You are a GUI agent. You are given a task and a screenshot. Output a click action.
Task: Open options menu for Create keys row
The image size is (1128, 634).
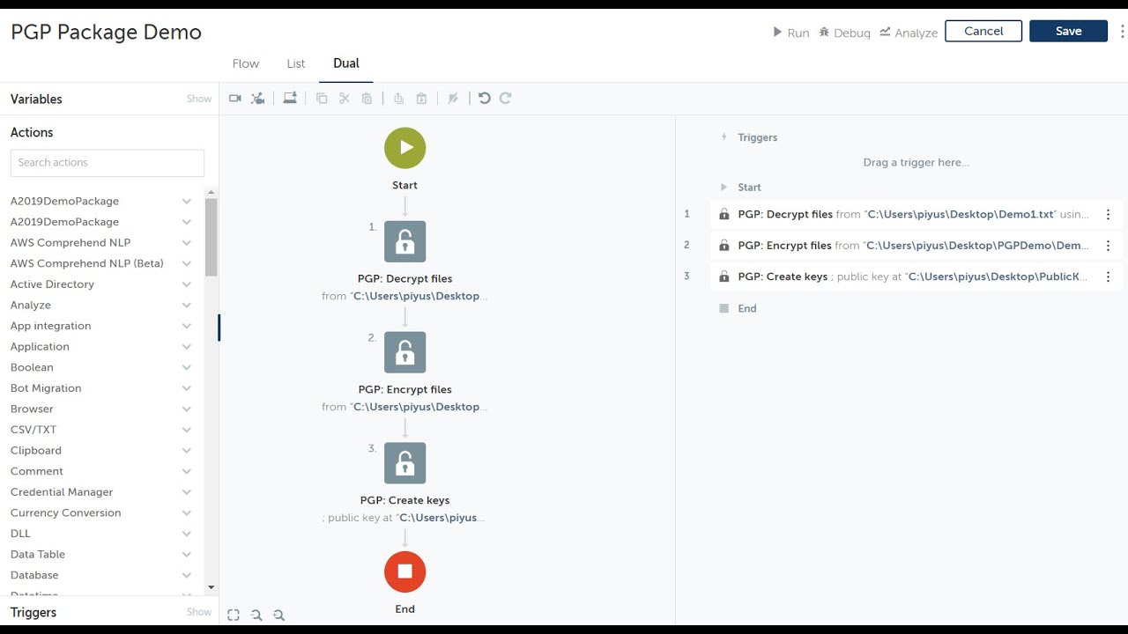[1108, 276]
